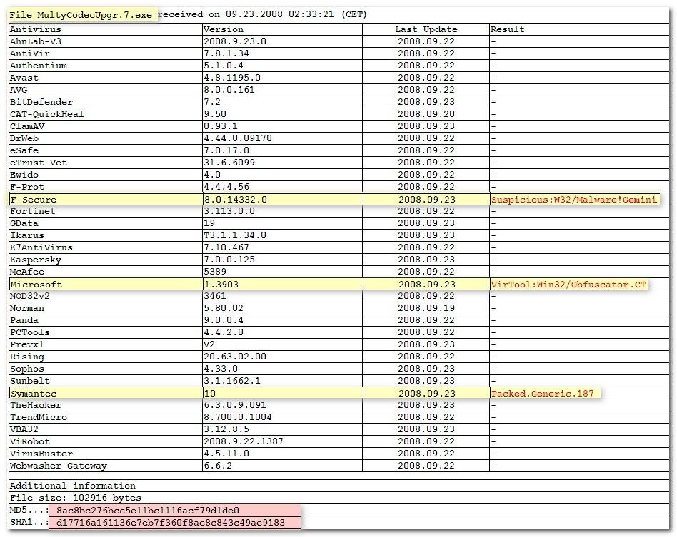
Task: Click the Webwasher-Gateway row name
Action: point(58,466)
